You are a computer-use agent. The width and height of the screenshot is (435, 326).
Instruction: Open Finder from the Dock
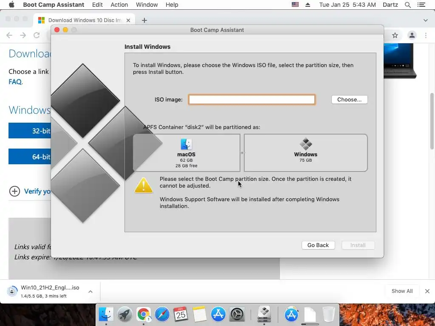click(x=106, y=315)
